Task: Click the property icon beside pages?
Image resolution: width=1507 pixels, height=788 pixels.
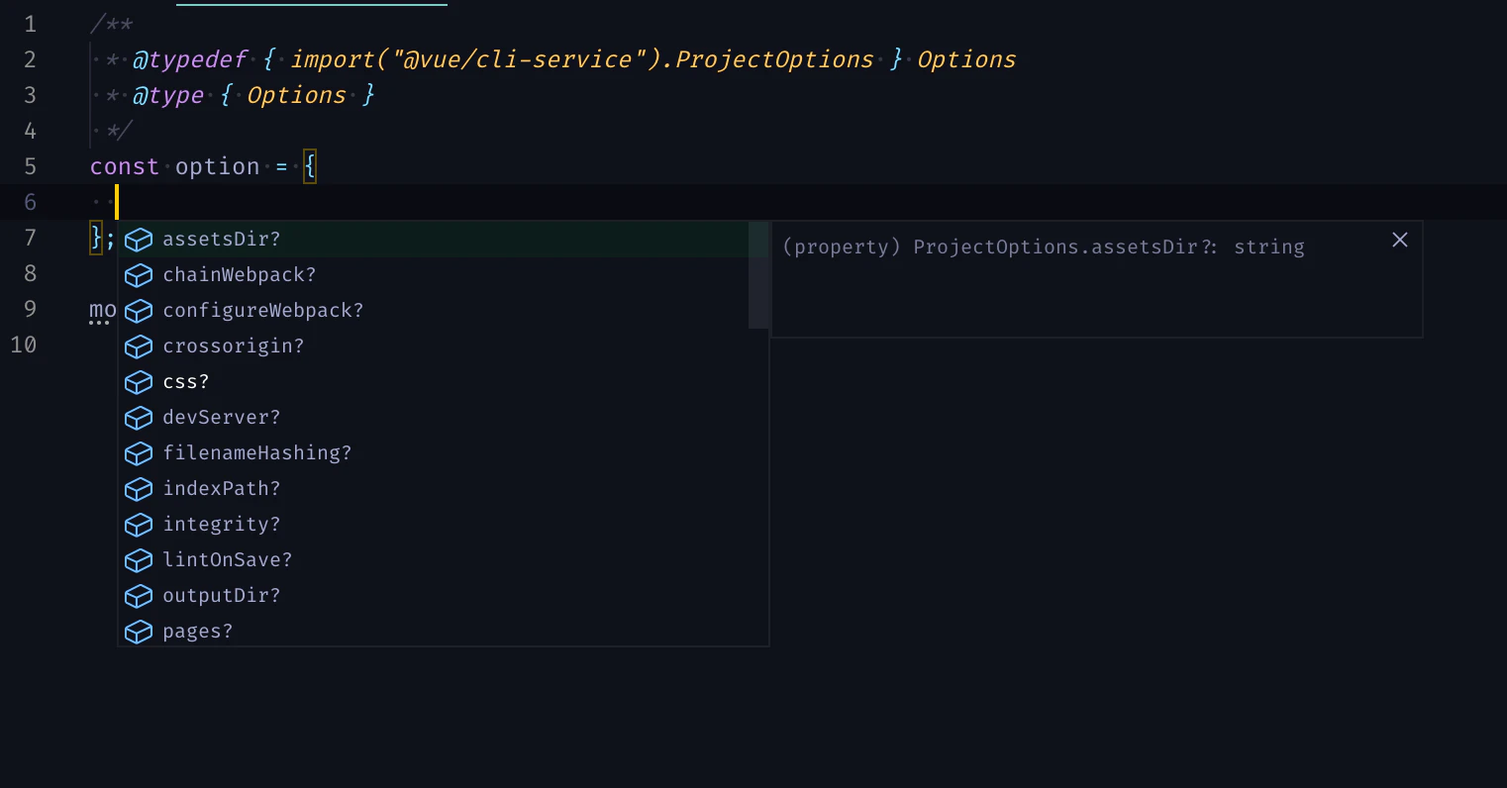Action: pyautogui.click(x=139, y=632)
